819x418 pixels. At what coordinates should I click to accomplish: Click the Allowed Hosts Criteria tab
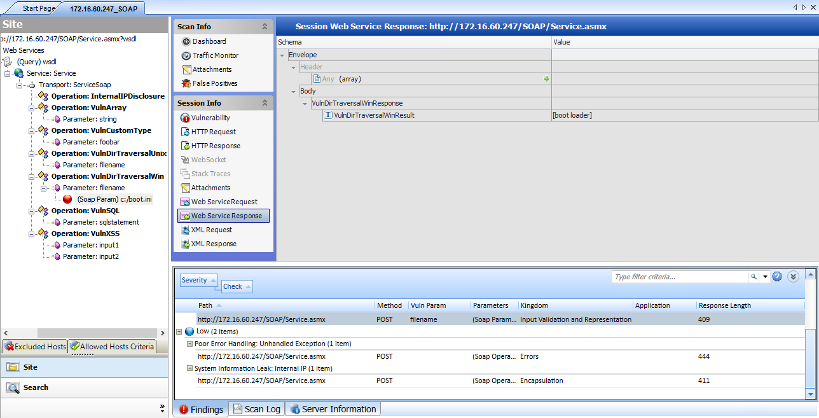[112, 347]
